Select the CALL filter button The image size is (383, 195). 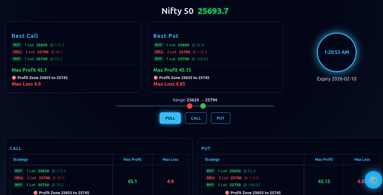pyautogui.click(x=196, y=118)
